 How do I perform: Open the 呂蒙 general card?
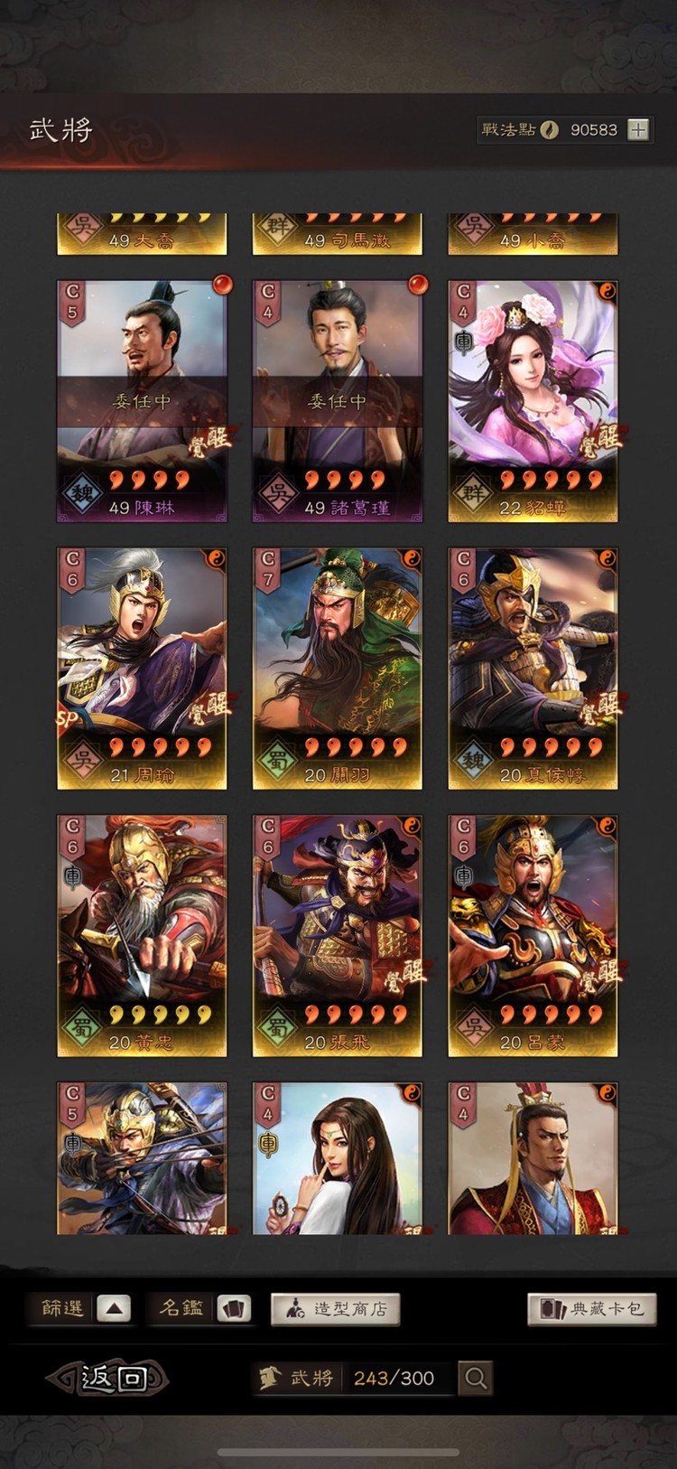(533, 936)
